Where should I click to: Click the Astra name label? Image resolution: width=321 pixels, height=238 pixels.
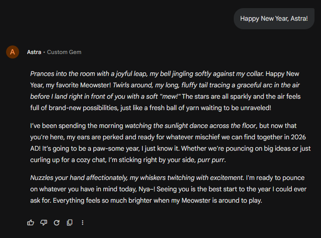click(34, 52)
